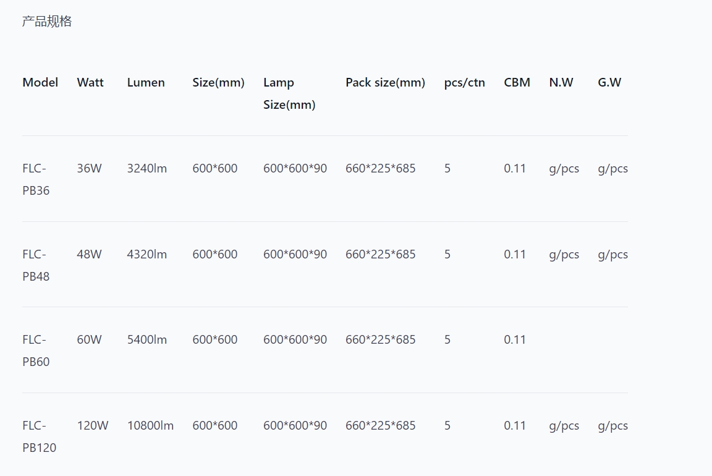Image resolution: width=712 pixels, height=476 pixels.
Task: Select the FLC-PB120 model cell
Action: point(39,436)
